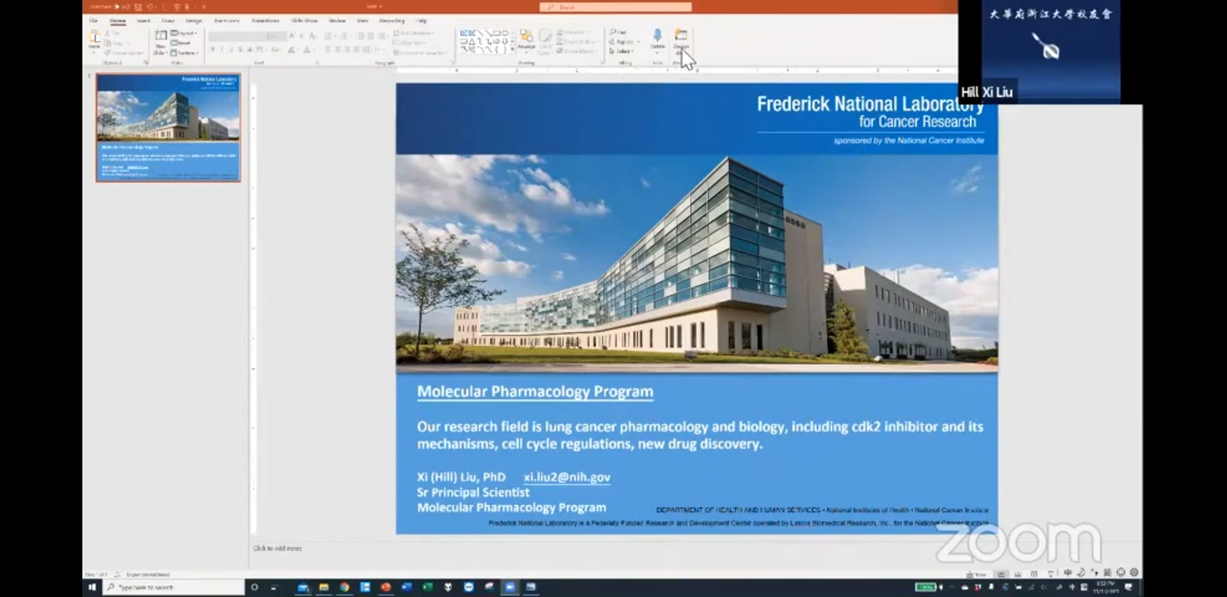Select slide 1 thumbnail in panel
Screen dimensions: 1227x597
coord(169,128)
